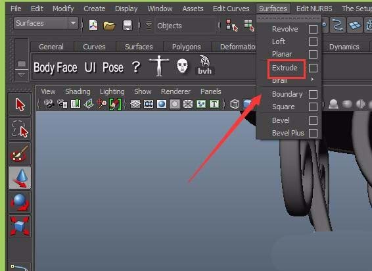This screenshot has height=271, width=372.
Task: Open the Edit Curves menu
Action: pyautogui.click(x=231, y=9)
